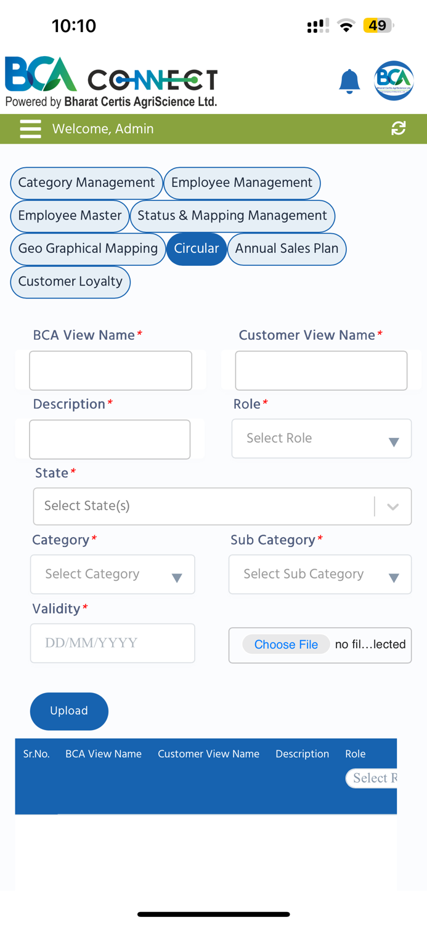Screen dimensions: 427x925
Task: Open the hamburger navigation menu
Action: tap(30, 129)
